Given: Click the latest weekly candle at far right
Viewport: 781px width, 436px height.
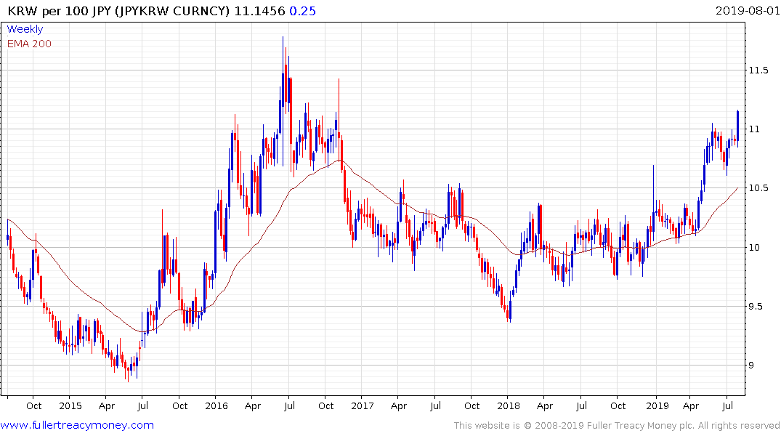Looking at the screenshot, I should [737, 129].
